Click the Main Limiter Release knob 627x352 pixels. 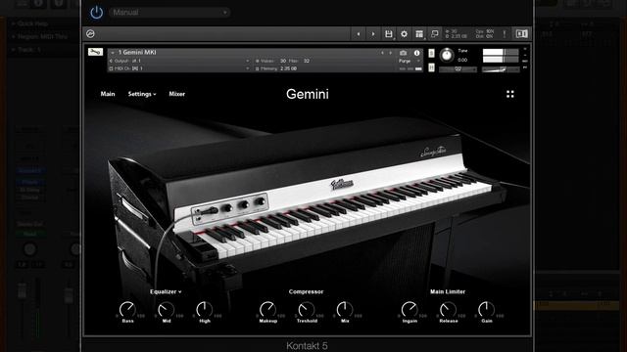448,309
